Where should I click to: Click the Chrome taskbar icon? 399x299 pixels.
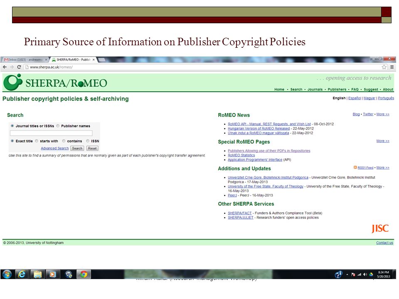coord(84,274)
